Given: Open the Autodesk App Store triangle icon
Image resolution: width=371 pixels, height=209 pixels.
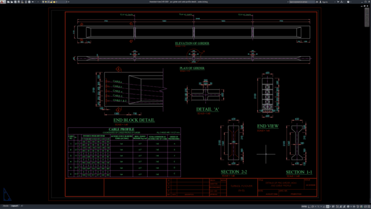Looking at the screenshot, I should tap(341, 2).
